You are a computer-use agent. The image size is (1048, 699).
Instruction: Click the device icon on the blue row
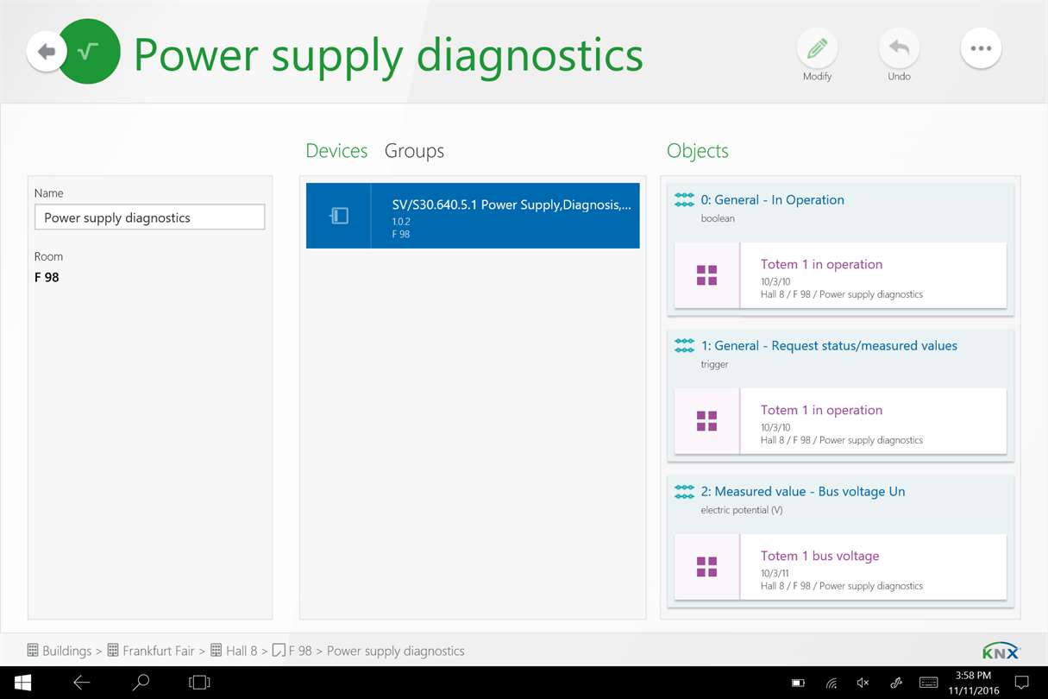click(x=339, y=216)
